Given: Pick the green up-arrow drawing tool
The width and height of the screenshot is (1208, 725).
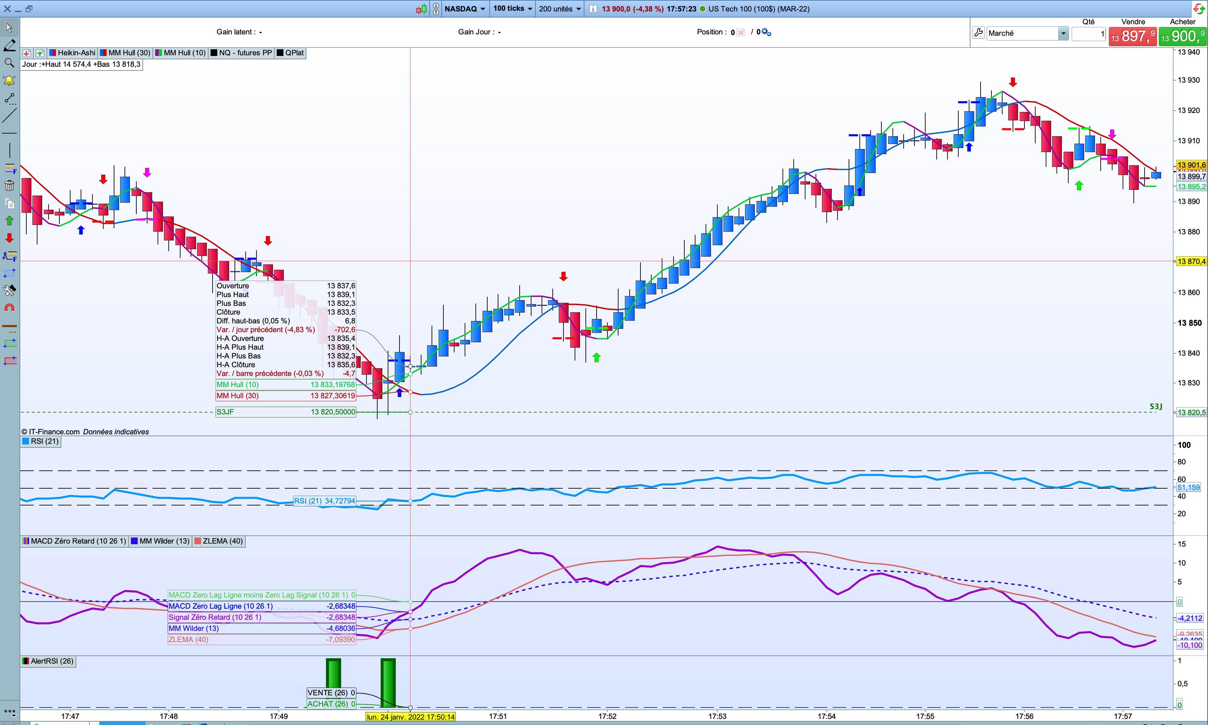Looking at the screenshot, I should click(x=9, y=221).
